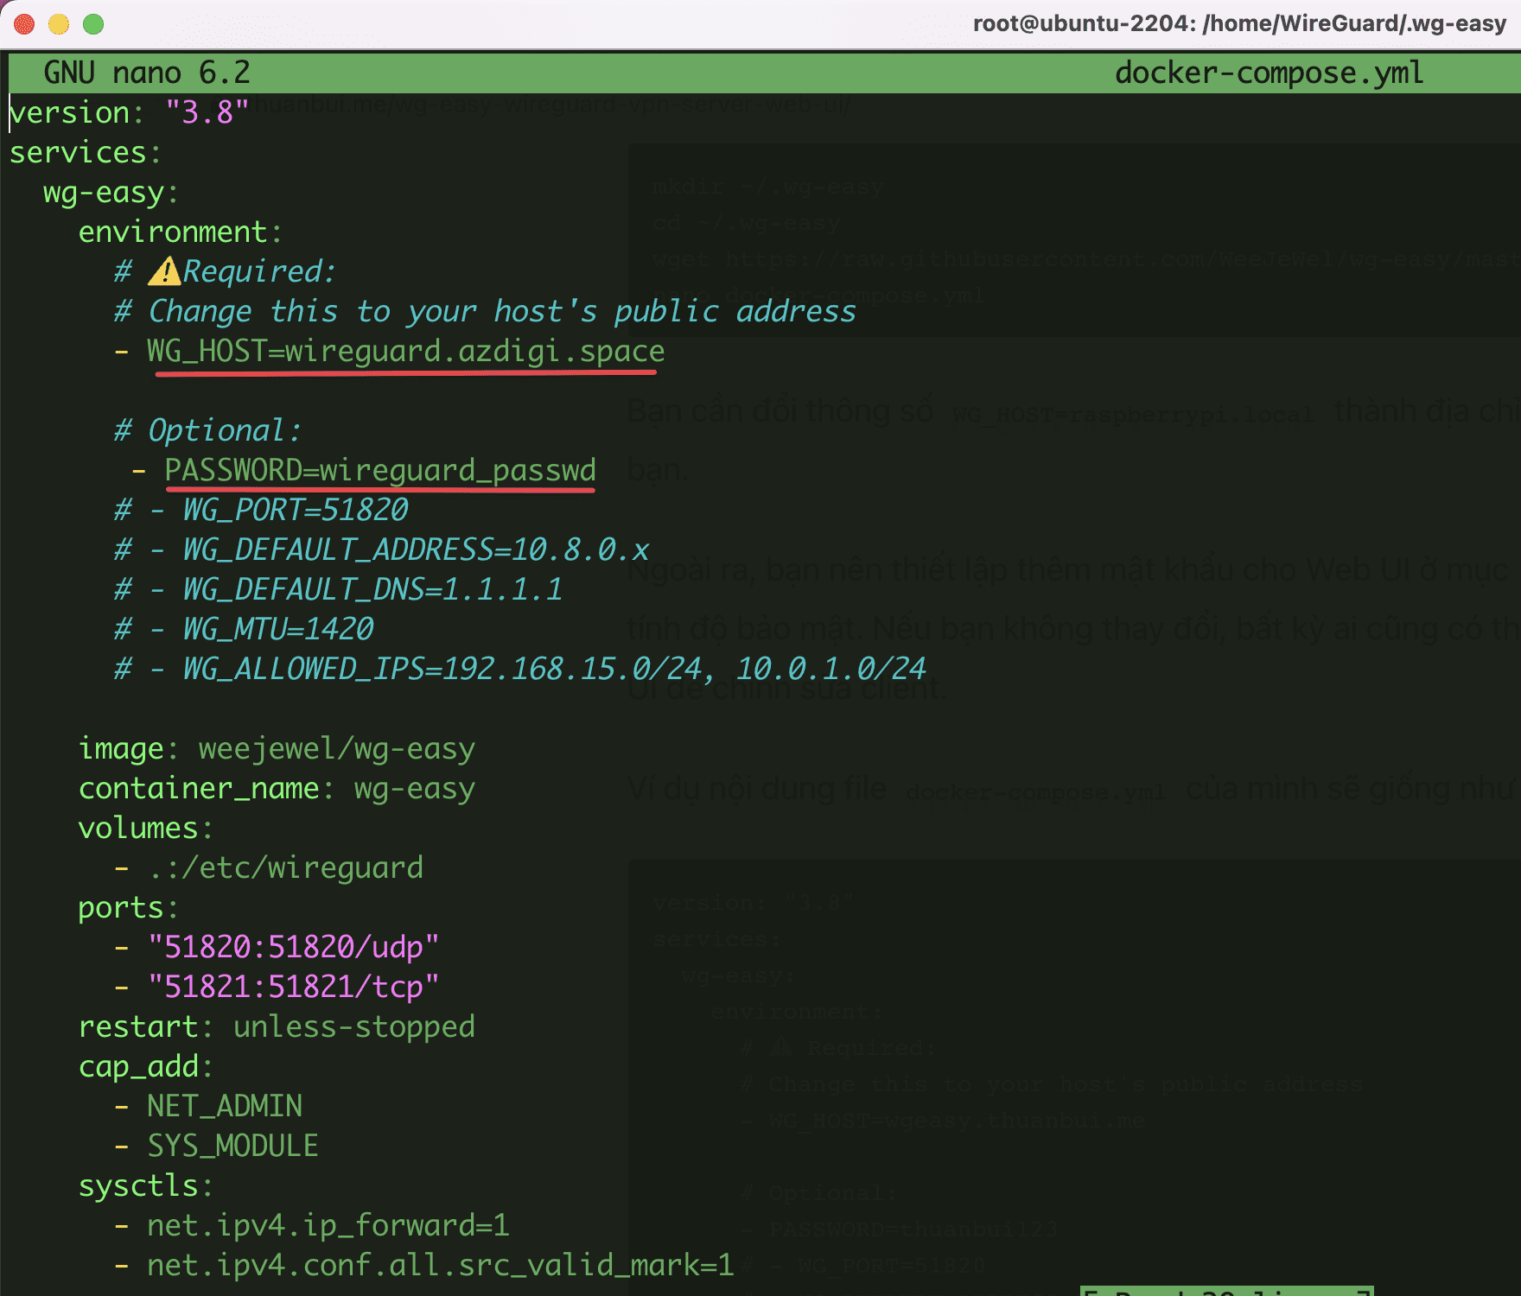Click the red close traffic light
The height and width of the screenshot is (1296, 1521).
[x=26, y=24]
